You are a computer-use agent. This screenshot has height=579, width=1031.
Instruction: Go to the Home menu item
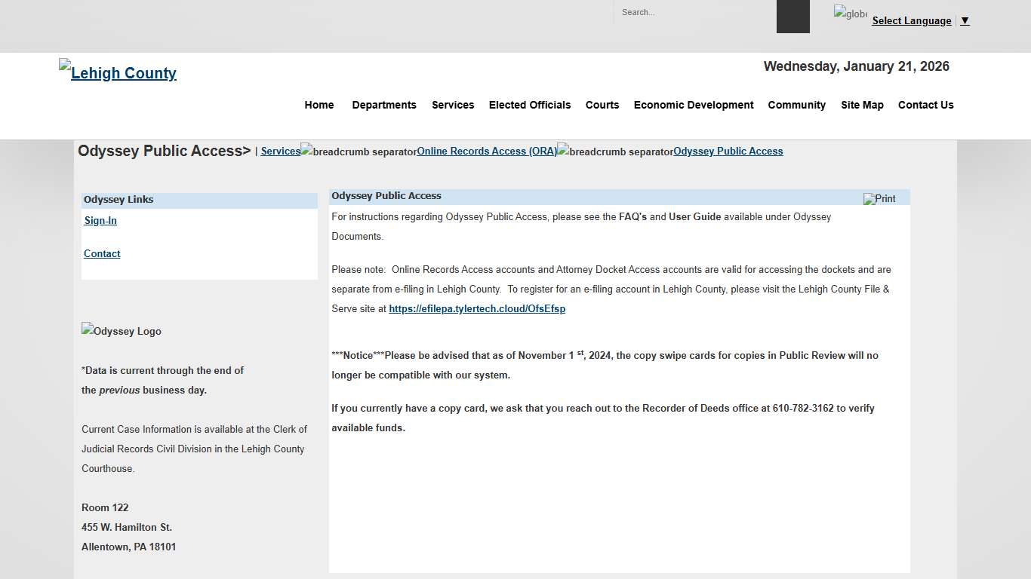[x=319, y=105]
